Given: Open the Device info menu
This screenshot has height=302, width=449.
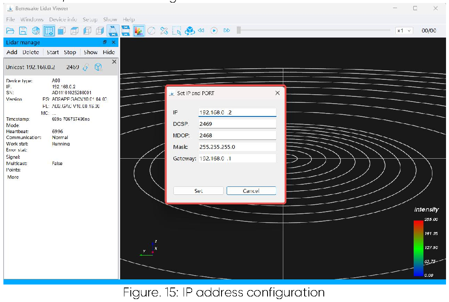Looking at the screenshot, I should coord(63,20).
